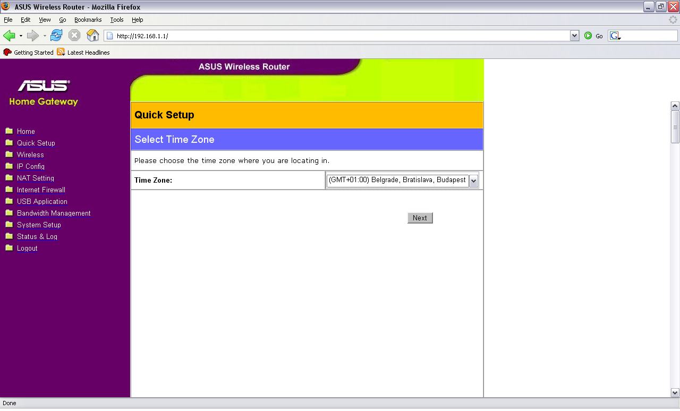Open the NAT Setting link
Image resolution: width=680 pixels, height=411 pixels.
pos(36,178)
